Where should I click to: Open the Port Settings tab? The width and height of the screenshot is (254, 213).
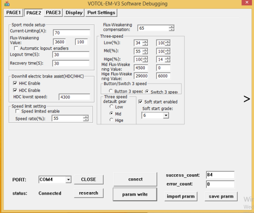[101, 13]
